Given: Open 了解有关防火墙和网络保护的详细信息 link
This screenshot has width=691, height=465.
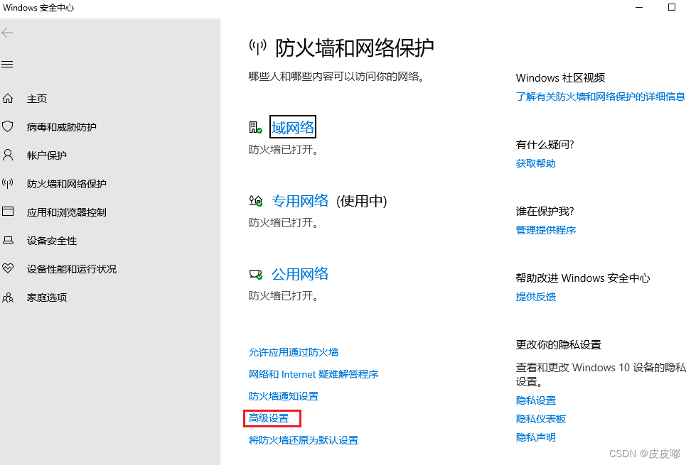Looking at the screenshot, I should click(601, 97).
